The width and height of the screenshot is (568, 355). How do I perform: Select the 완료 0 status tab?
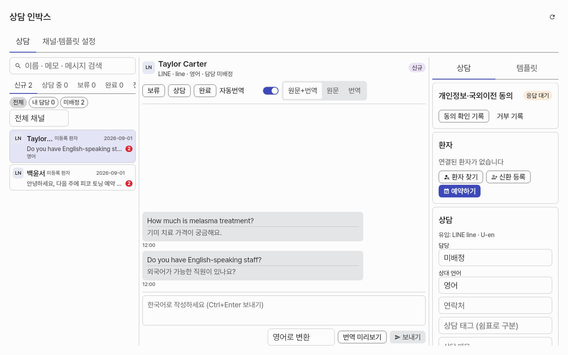[x=114, y=85]
